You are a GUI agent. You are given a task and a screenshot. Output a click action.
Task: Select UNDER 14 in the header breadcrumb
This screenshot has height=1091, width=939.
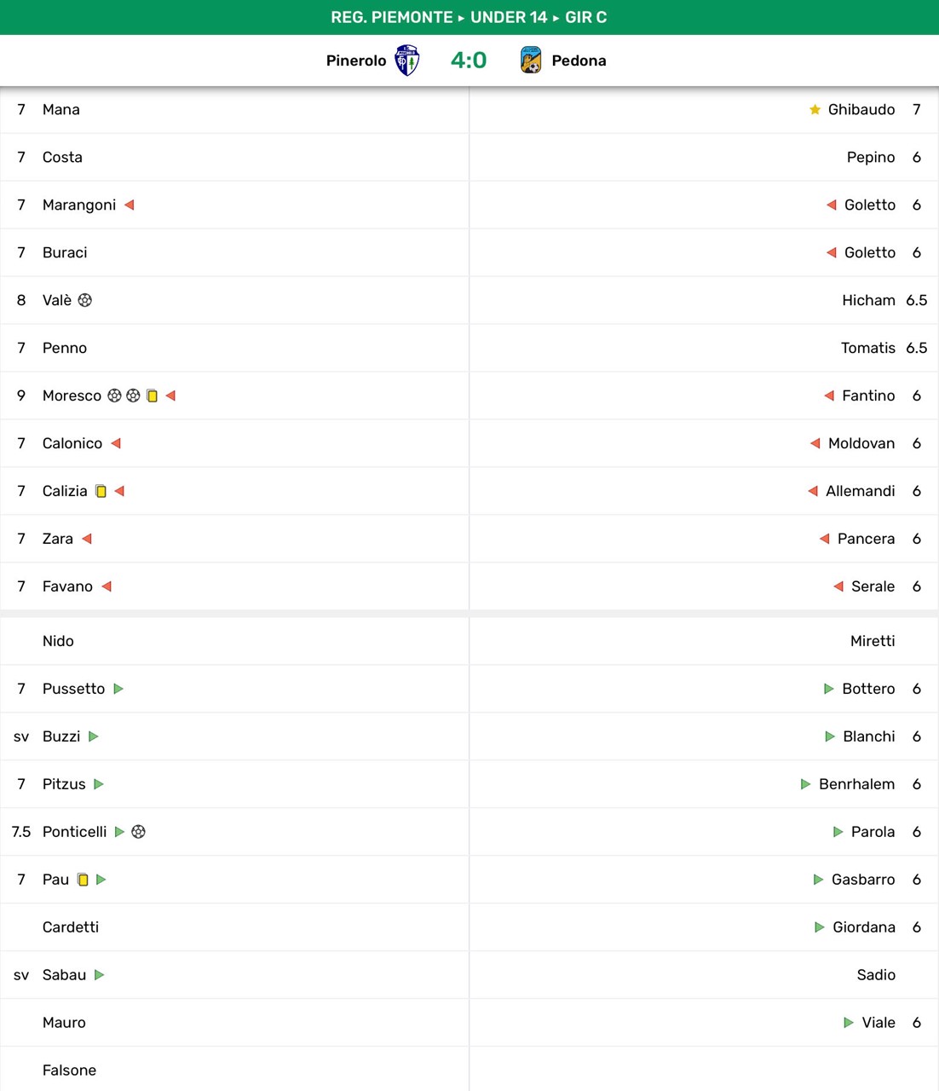point(509,17)
